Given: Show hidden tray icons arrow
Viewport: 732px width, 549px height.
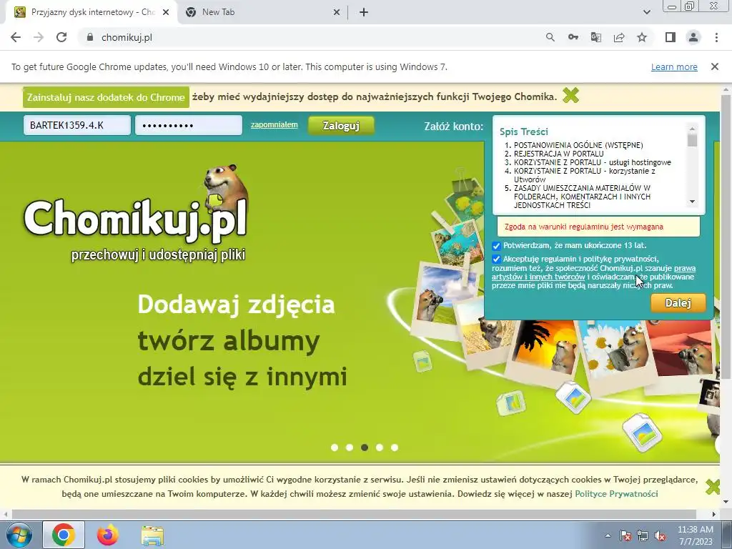Looking at the screenshot, I should pyautogui.click(x=608, y=535).
